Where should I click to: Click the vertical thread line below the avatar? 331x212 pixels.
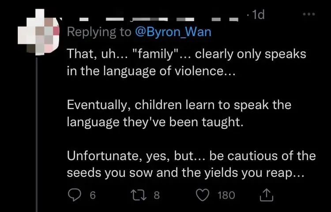[42, 132]
